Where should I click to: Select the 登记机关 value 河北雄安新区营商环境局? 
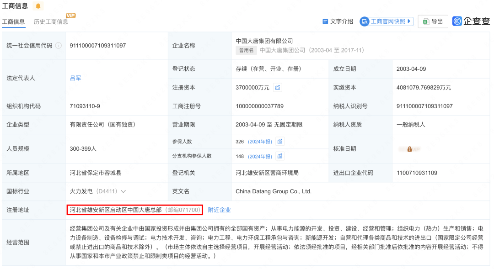(x=267, y=173)
